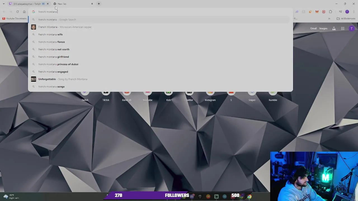
Task: Pick the 'french montana wife' suggestion
Action: 160,34
